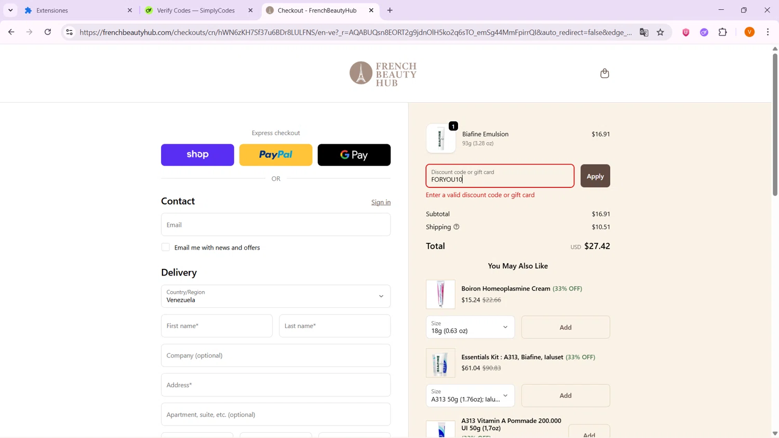Viewport: 779px width, 438px height.
Task: Open the shopping bag cart icon
Action: click(x=605, y=73)
